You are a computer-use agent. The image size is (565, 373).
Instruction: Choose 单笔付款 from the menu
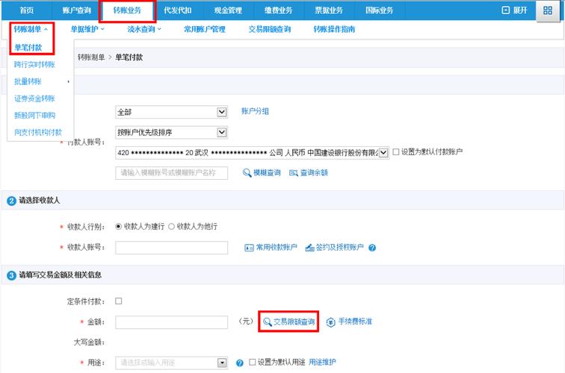pos(28,48)
